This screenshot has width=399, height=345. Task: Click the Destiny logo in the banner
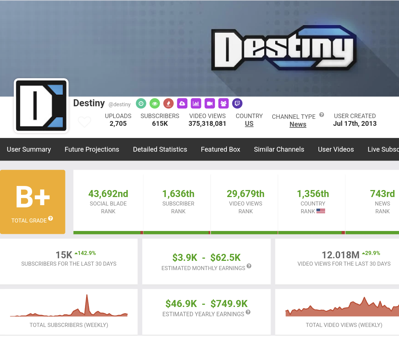tap(284, 48)
